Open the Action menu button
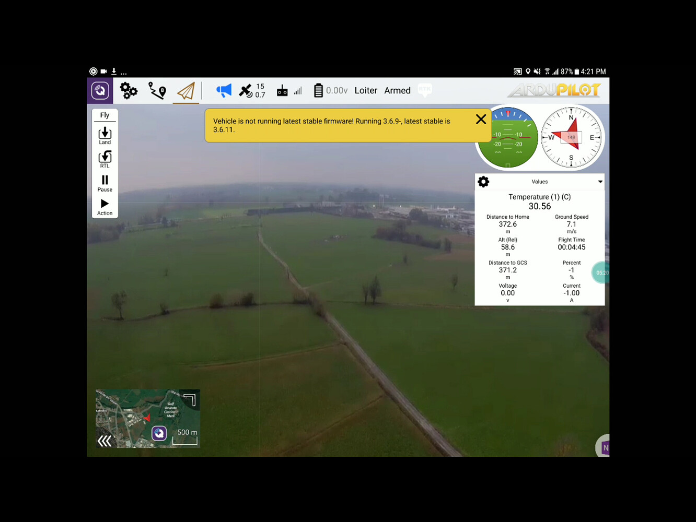The image size is (696, 522). [x=105, y=207]
